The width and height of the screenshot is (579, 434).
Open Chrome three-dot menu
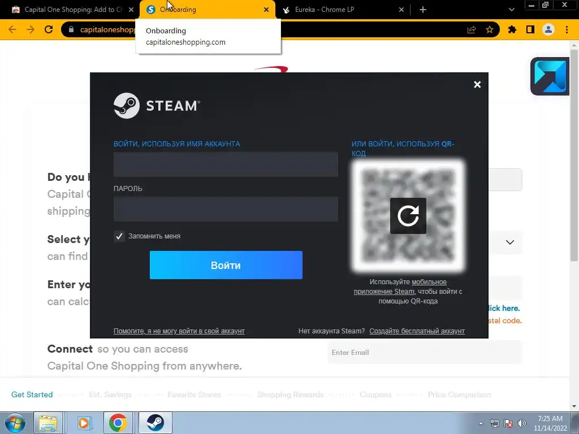[567, 29]
